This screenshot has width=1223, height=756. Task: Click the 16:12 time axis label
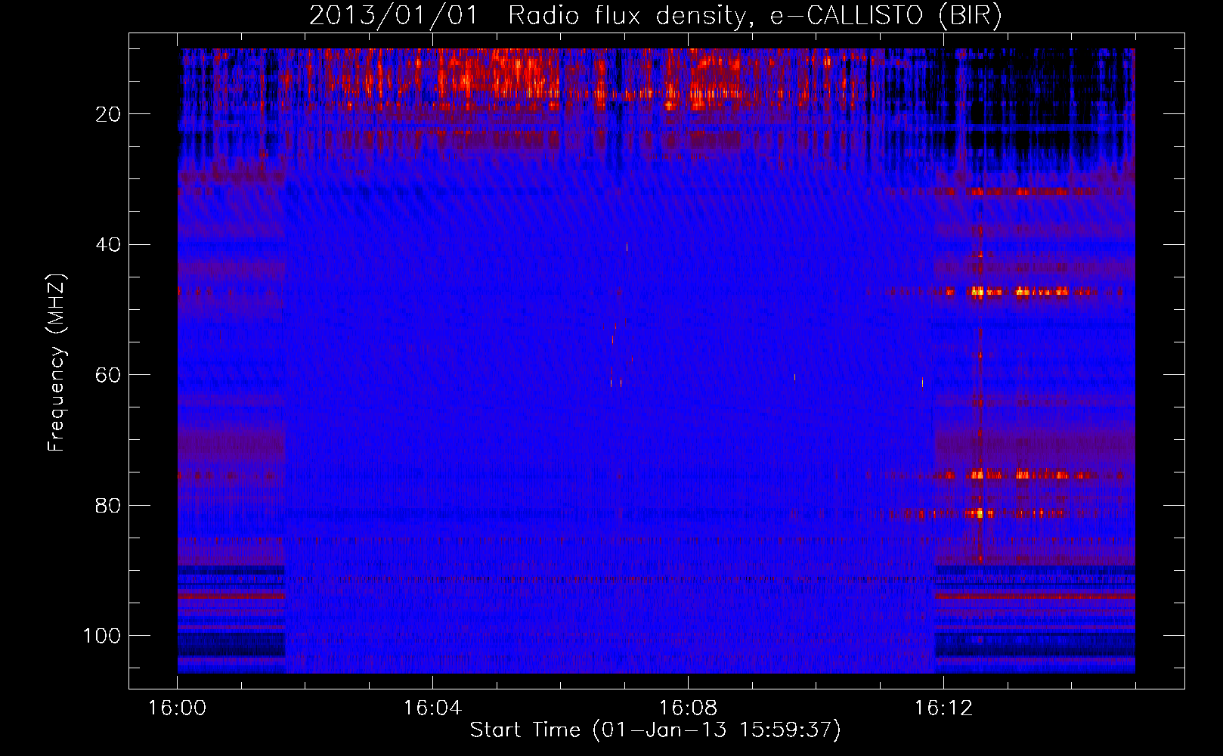tap(943, 708)
